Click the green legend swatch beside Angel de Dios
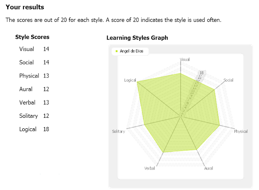 pos(117,51)
